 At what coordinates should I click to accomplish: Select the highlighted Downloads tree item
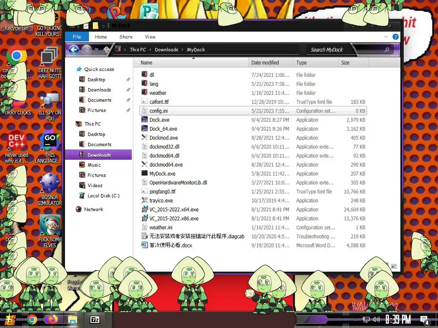98,155
